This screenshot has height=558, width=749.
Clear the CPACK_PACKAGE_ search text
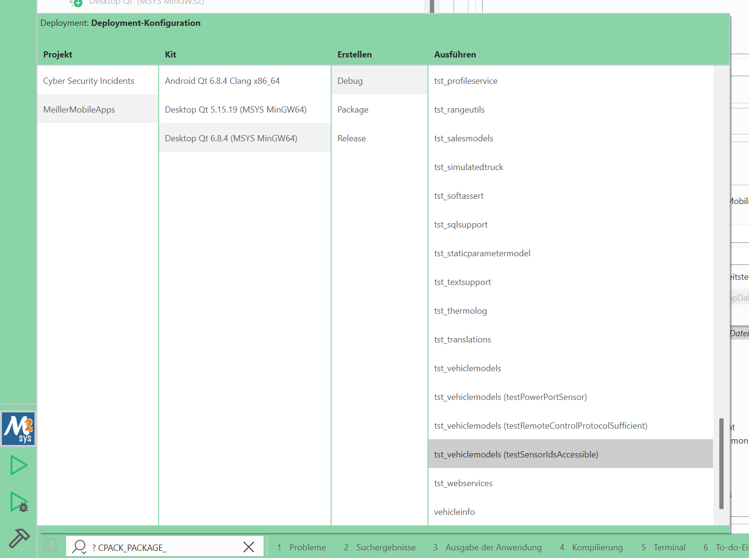point(248,547)
